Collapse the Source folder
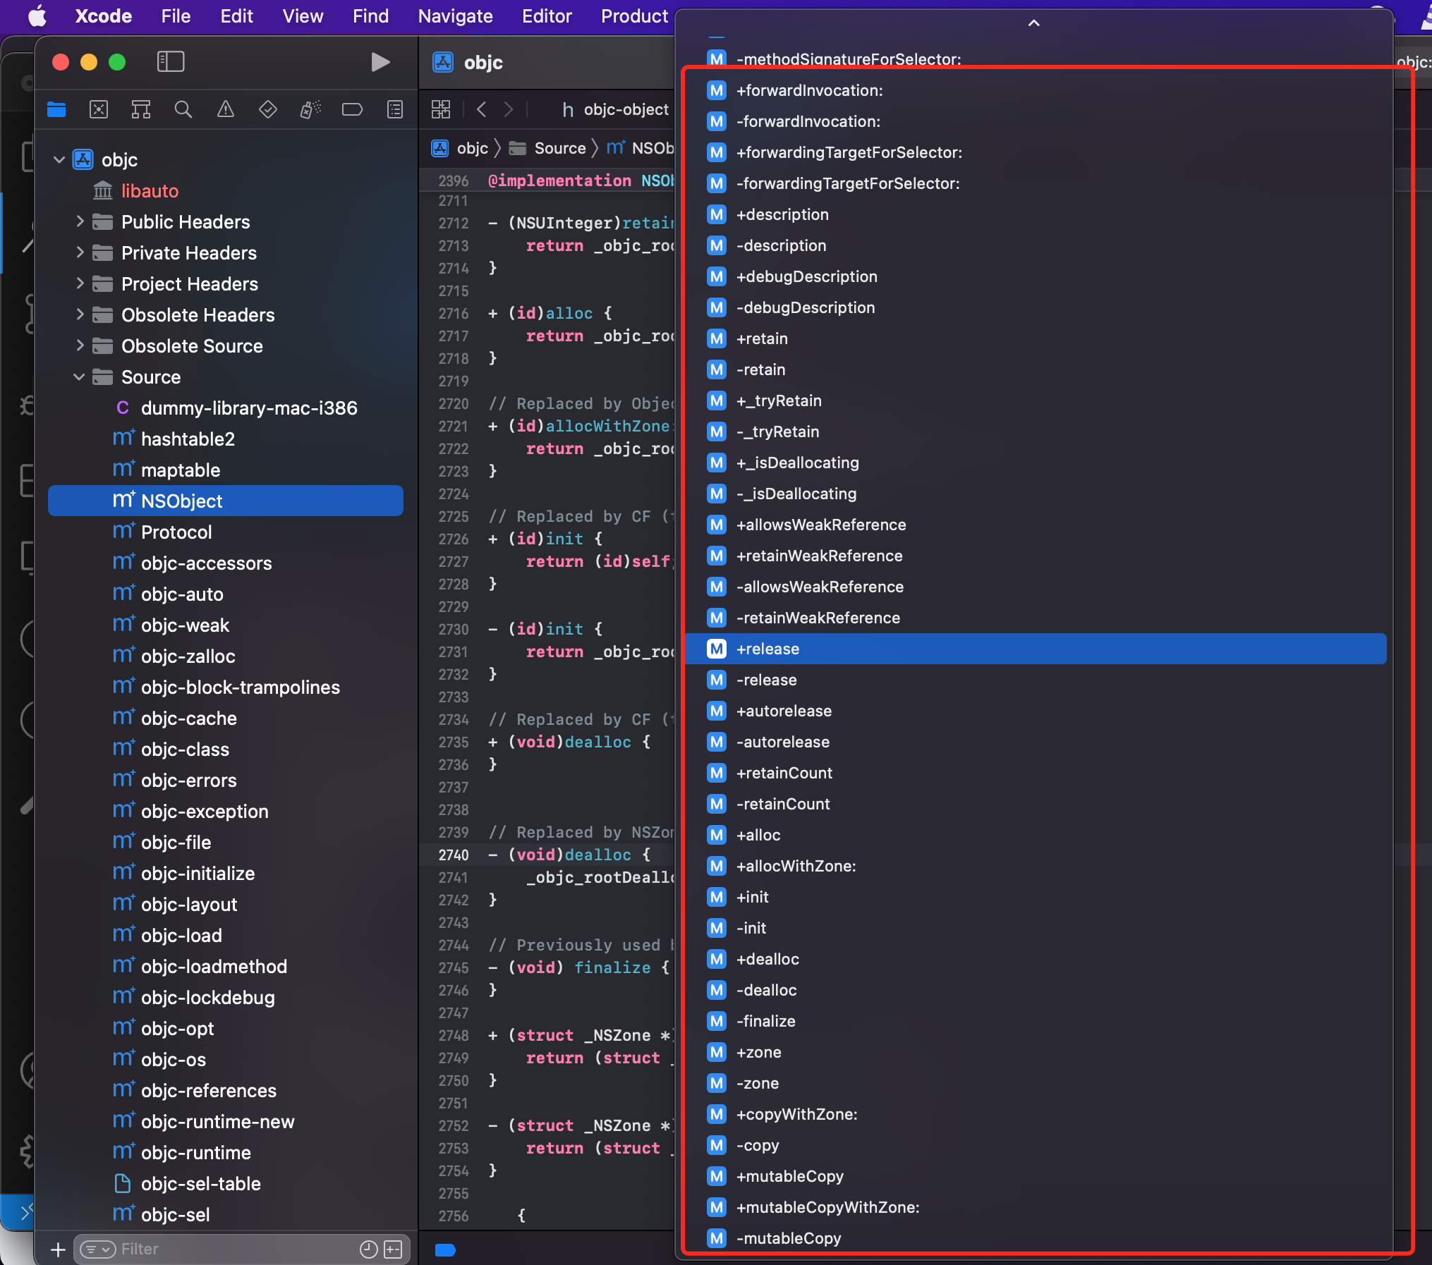This screenshot has height=1265, width=1432. [80, 377]
